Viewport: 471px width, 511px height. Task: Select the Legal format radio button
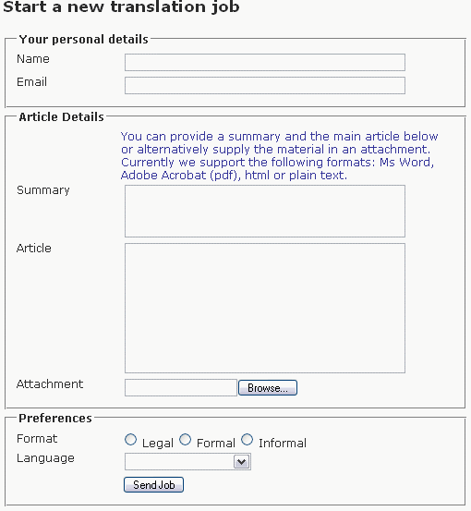130,440
